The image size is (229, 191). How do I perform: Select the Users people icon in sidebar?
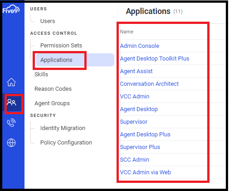click(11, 102)
